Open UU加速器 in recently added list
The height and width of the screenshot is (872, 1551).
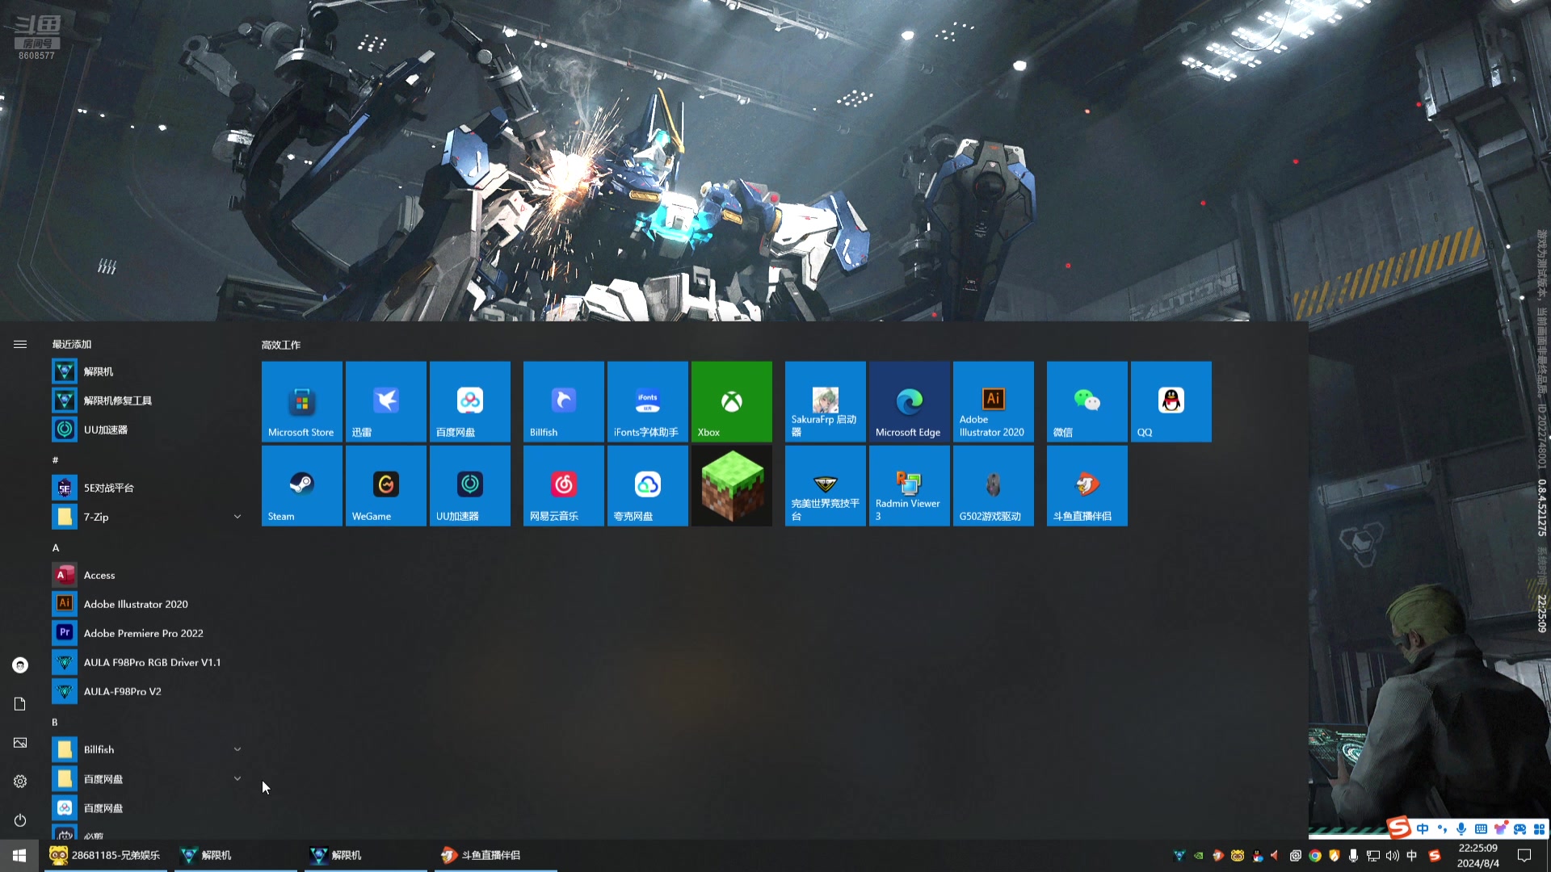pyautogui.click(x=147, y=430)
